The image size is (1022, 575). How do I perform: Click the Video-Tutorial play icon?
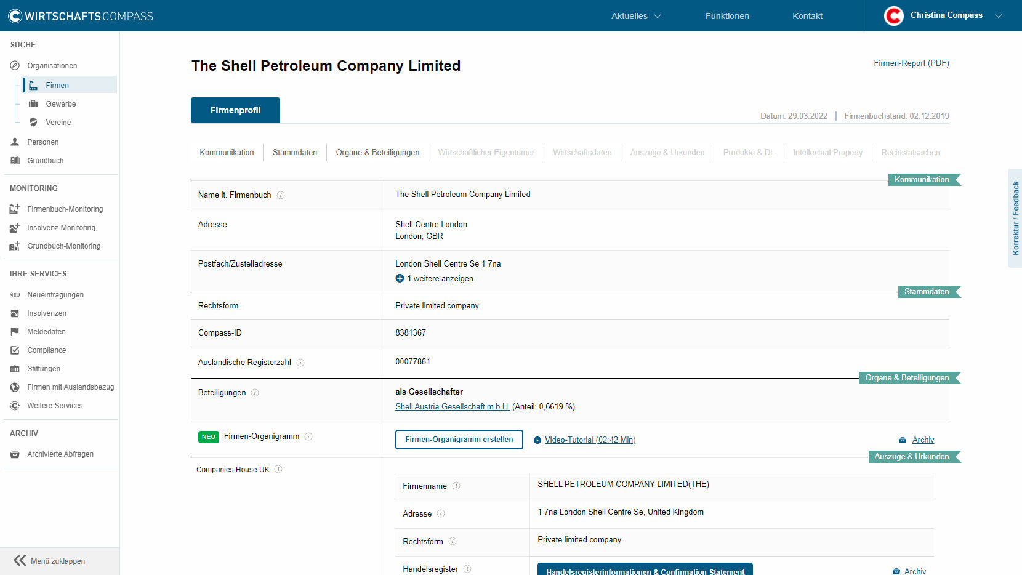537,440
